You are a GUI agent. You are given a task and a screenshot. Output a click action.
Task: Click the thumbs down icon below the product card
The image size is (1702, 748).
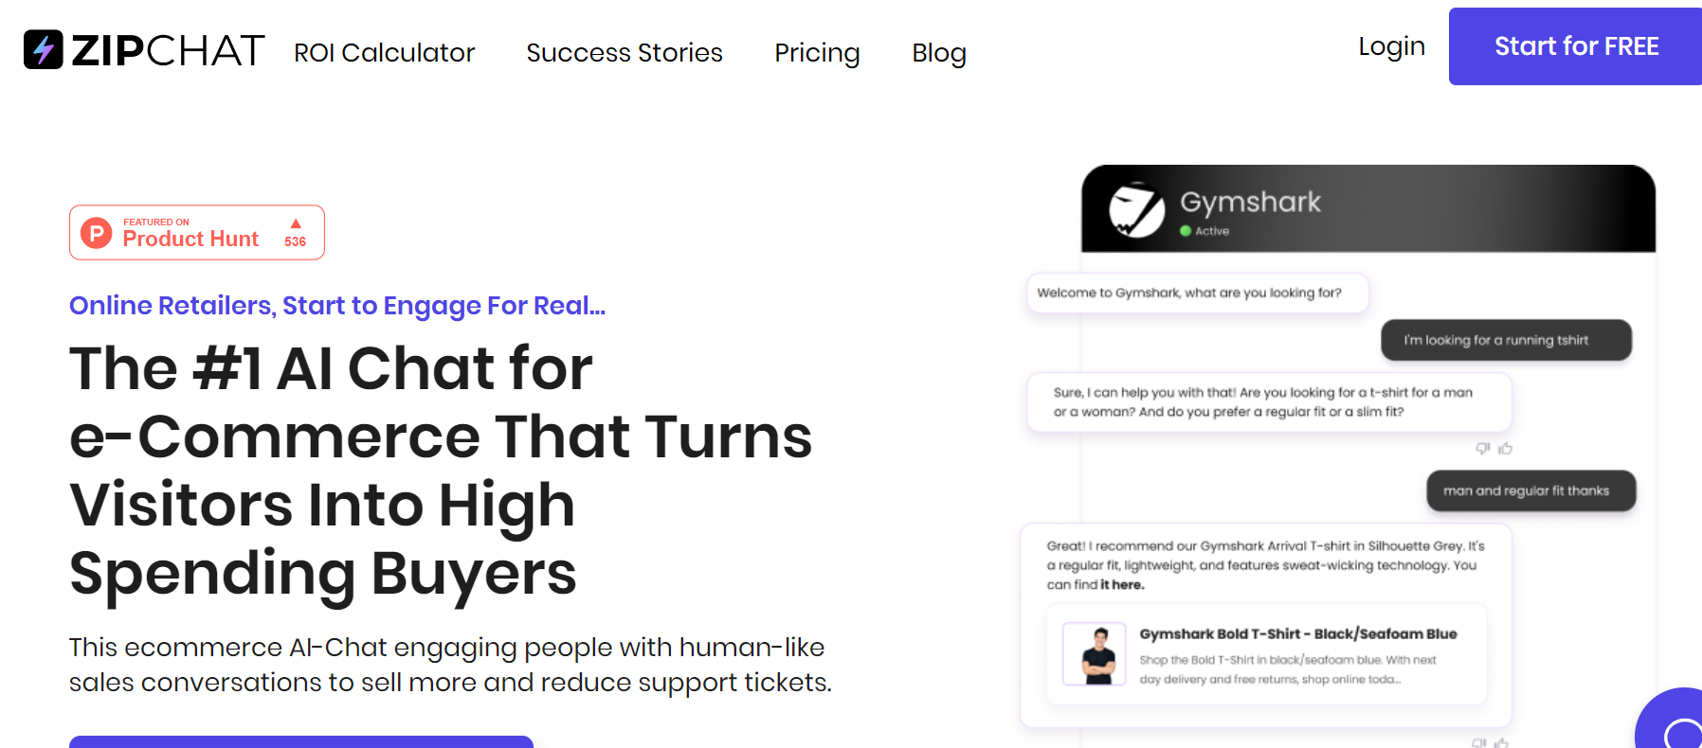tap(1476, 743)
